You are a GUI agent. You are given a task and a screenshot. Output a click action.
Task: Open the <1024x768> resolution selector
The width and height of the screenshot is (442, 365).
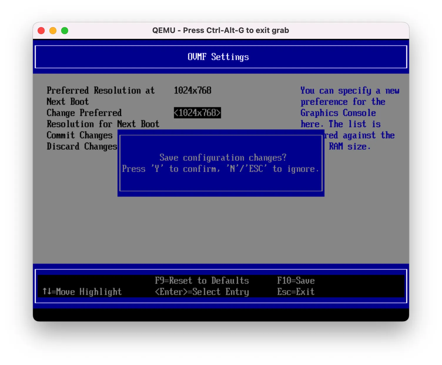197,113
